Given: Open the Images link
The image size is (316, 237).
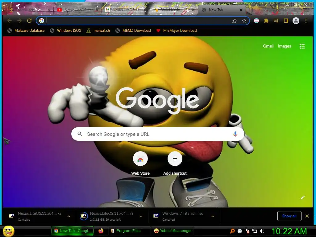Looking at the screenshot, I should pyautogui.click(x=285, y=46).
